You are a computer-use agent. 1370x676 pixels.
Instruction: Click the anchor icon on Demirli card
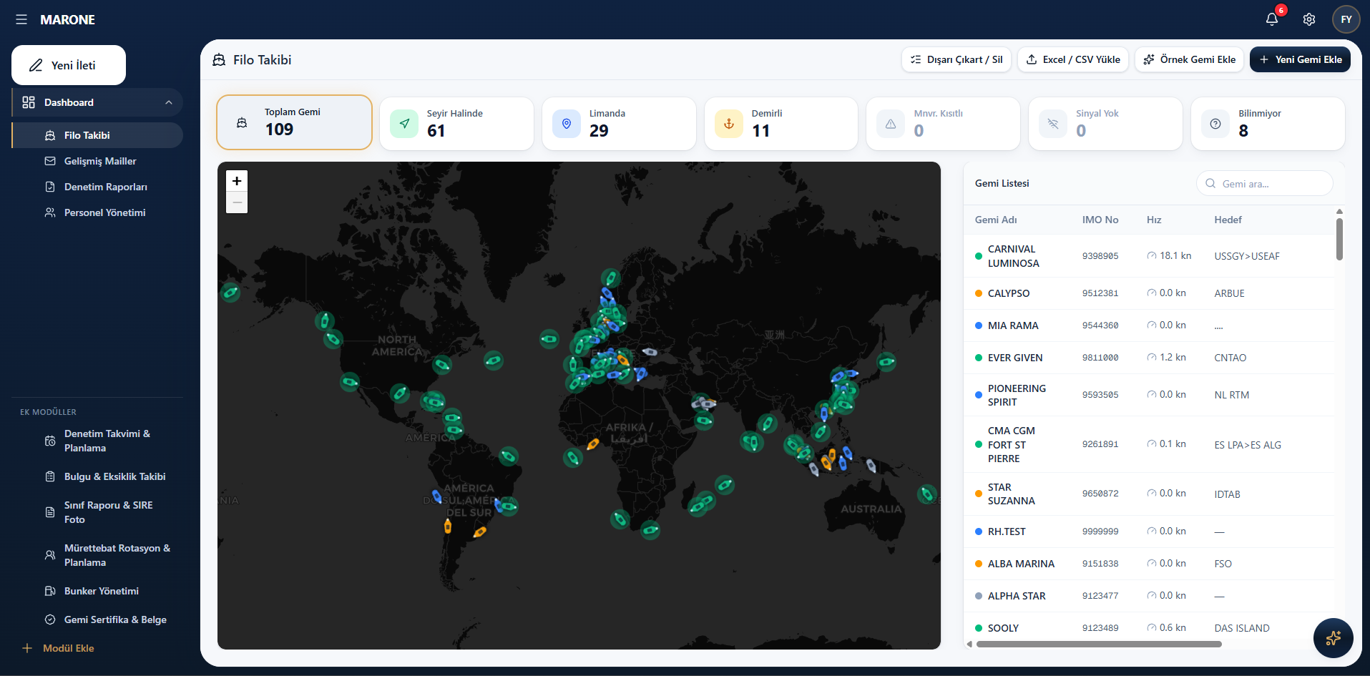[x=728, y=124]
